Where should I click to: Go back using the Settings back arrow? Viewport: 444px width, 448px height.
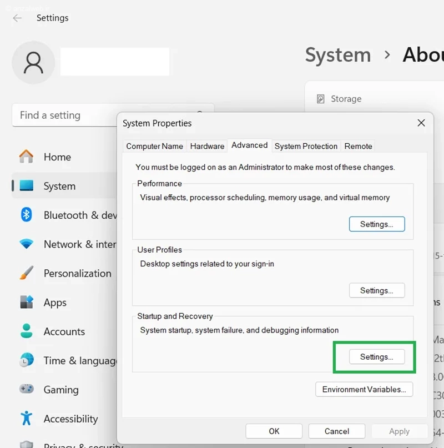[17, 18]
